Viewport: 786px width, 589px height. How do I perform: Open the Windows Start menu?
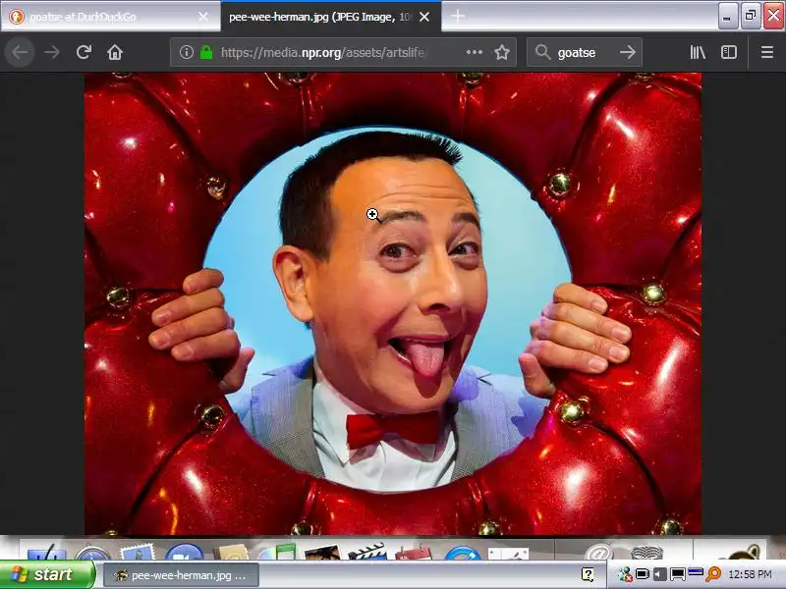pyautogui.click(x=47, y=574)
